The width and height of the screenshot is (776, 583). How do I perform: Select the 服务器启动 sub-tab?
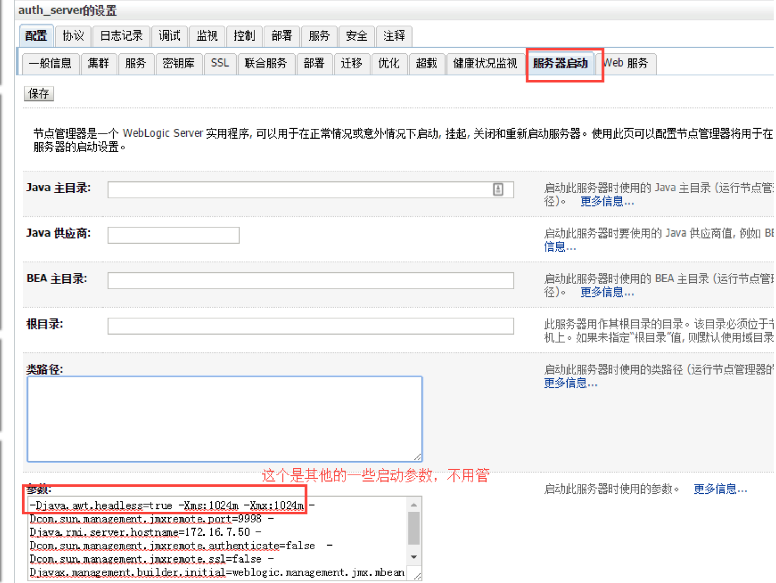pyautogui.click(x=561, y=64)
